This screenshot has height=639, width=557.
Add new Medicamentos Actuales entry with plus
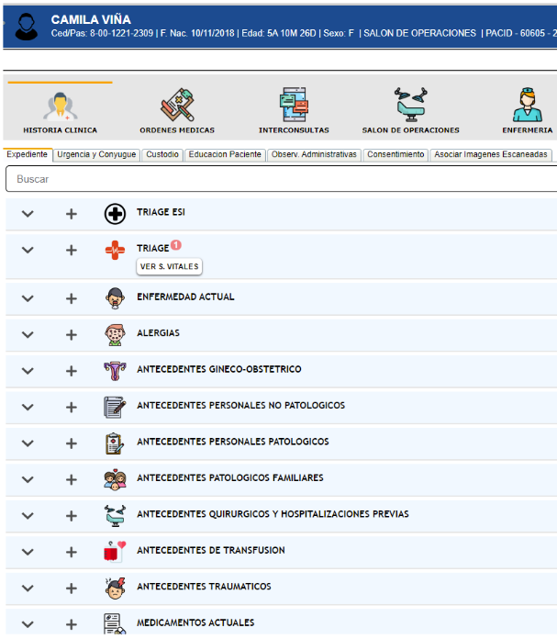point(72,623)
